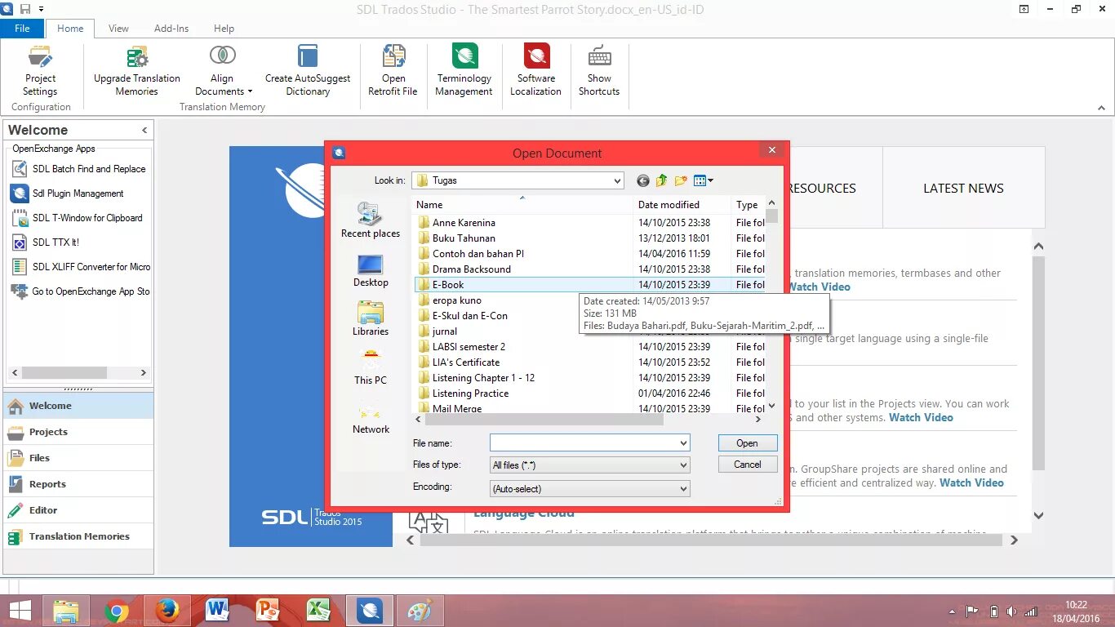This screenshot has width=1115, height=627.
Task: Click the file list vertical scrollbar thumb
Action: click(x=771, y=216)
